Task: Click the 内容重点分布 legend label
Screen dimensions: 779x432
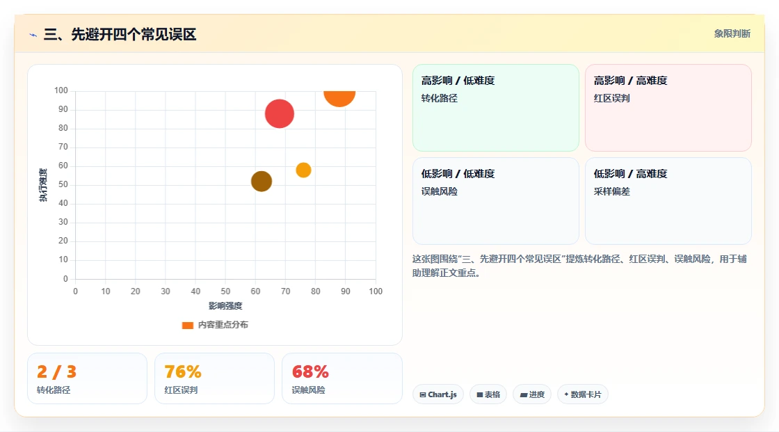Action: pyautogui.click(x=223, y=325)
